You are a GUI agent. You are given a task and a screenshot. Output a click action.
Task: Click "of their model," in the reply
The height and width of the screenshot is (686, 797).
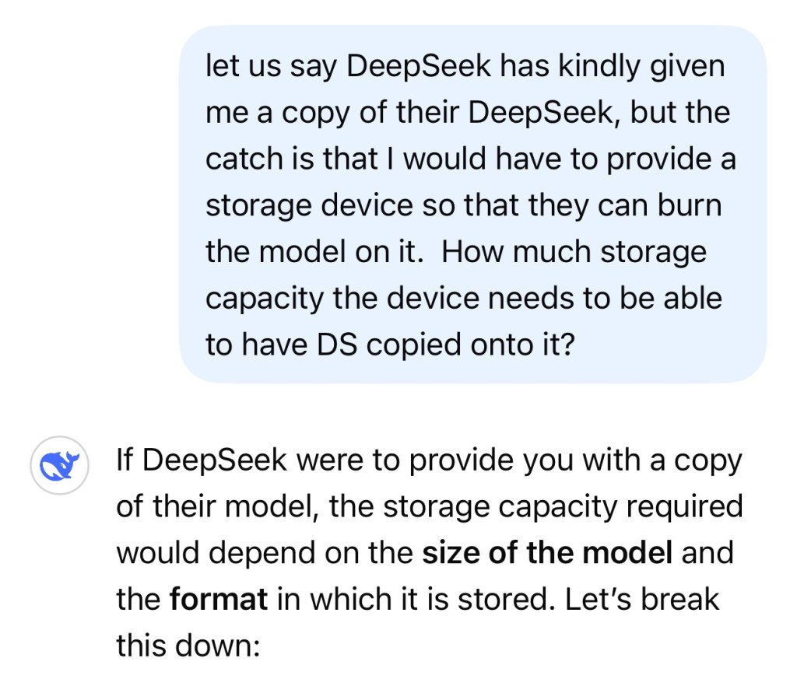(x=218, y=507)
